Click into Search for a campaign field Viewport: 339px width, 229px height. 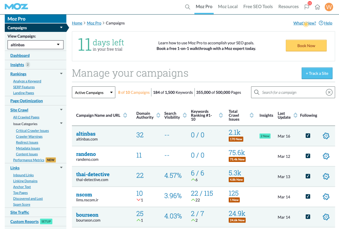pyautogui.click(x=293, y=92)
